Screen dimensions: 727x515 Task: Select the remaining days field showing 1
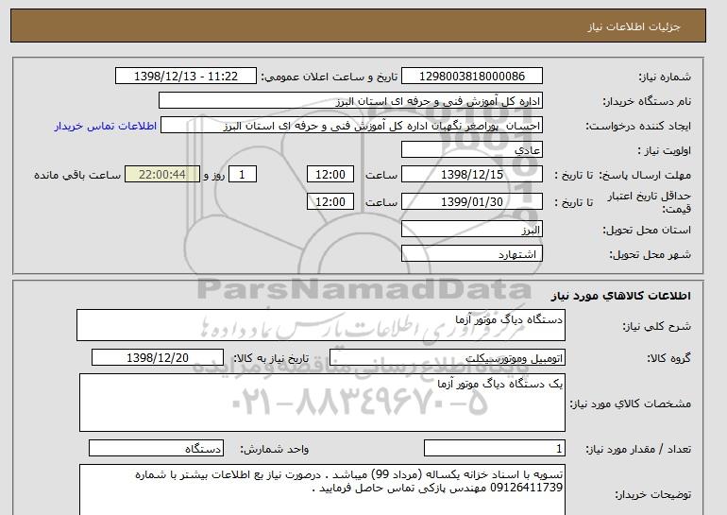(242, 175)
